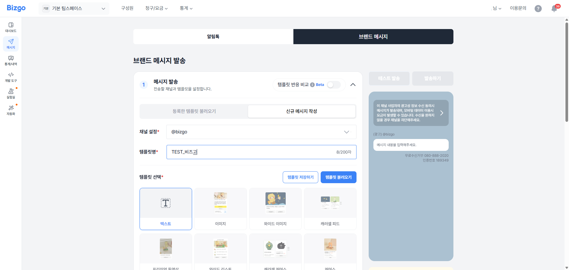Click the 테스트 발송 button
Image resolution: width=569 pixels, height=270 pixels.
[389, 78]
